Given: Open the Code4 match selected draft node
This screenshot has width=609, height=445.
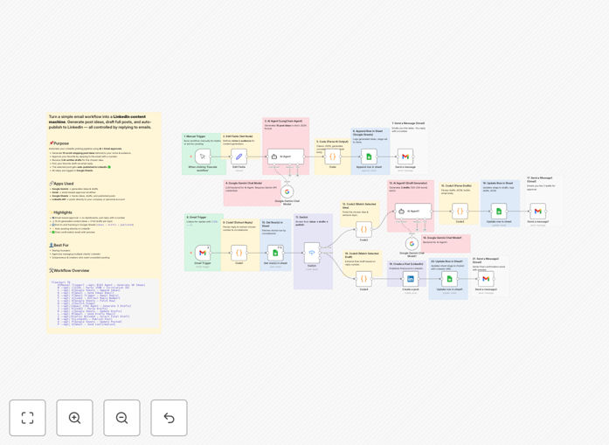Looking at the screenshot, I should [364, 279].
